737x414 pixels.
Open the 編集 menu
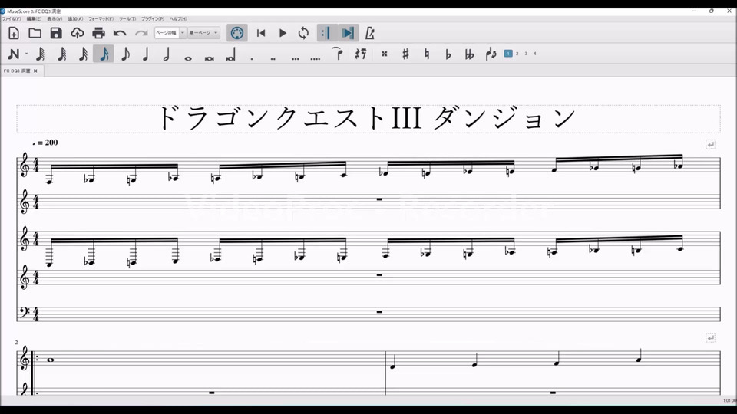tap(33, 18)
